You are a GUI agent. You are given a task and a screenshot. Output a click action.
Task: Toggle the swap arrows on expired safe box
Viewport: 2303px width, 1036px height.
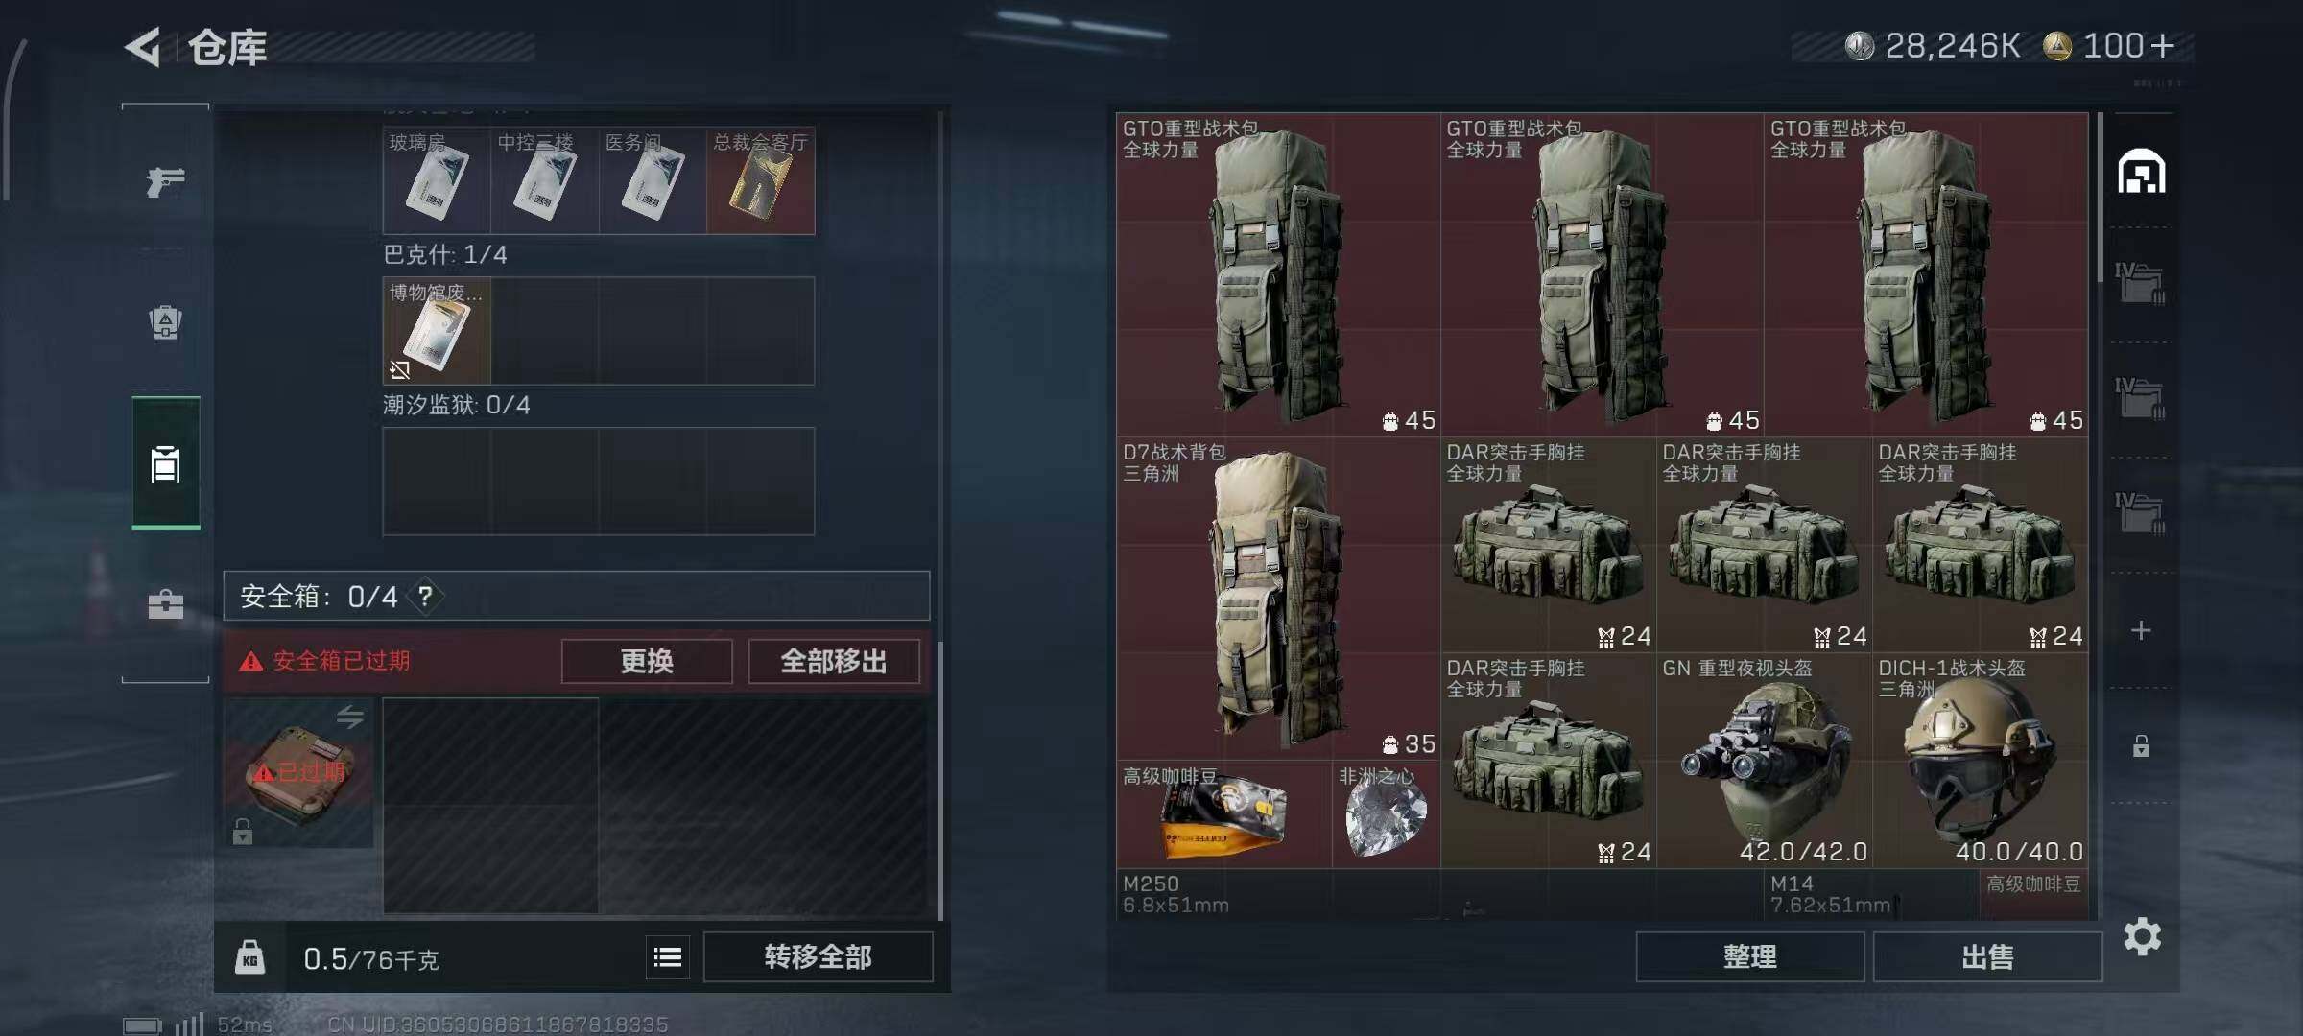click(x=349, y=717)
